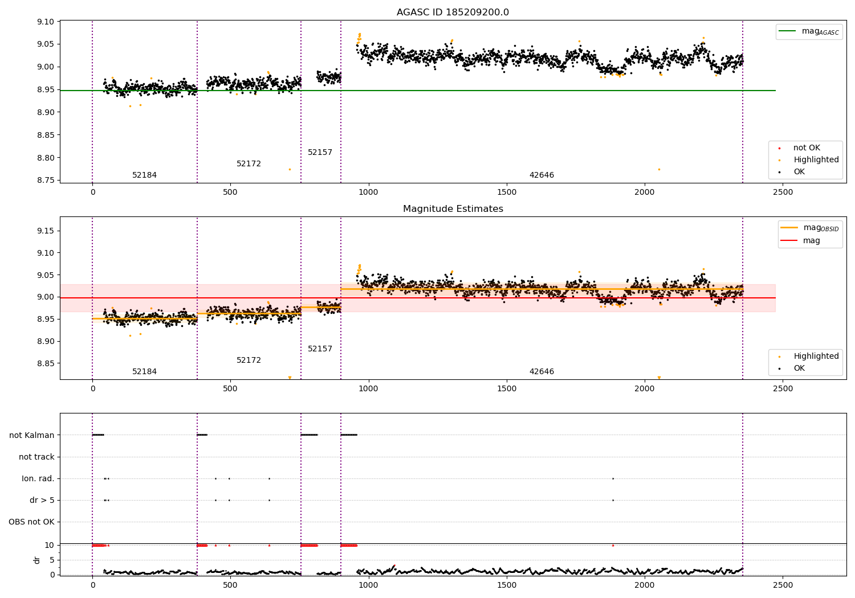
Task: Click red triangle near 1900 on dr row
Action: (x=613, y=545)
